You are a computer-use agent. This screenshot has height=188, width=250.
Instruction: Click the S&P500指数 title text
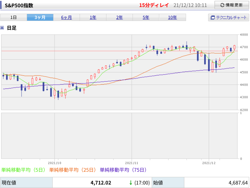19,6
